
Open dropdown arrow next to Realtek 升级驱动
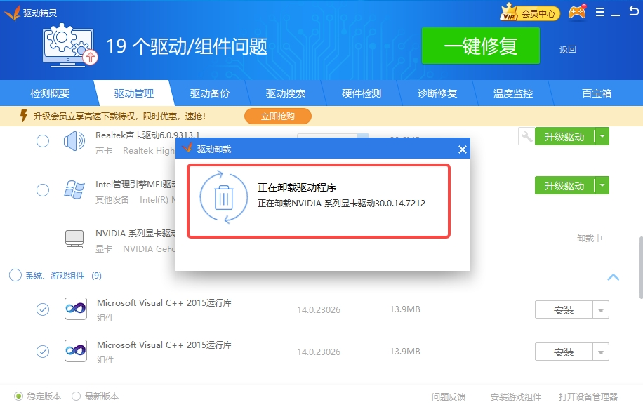point(602,137)
